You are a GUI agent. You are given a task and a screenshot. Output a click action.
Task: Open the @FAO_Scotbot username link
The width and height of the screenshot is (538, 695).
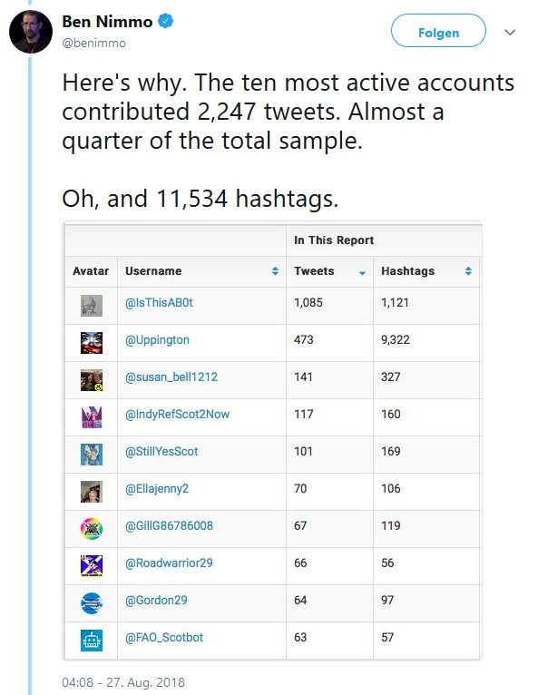(x=164, y=637)
